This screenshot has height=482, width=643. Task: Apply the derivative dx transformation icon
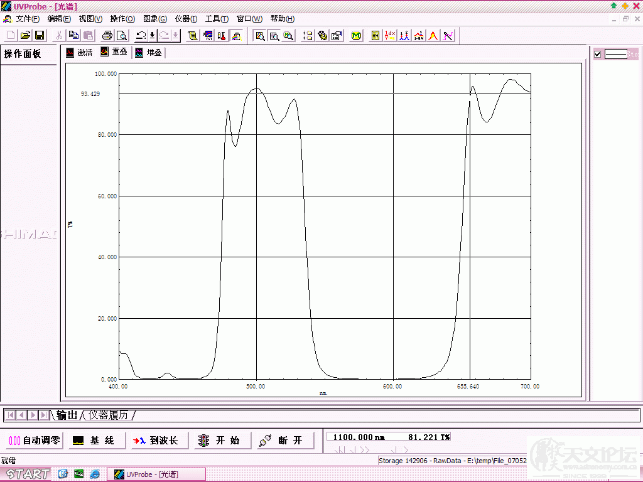[x=390, y=35]
